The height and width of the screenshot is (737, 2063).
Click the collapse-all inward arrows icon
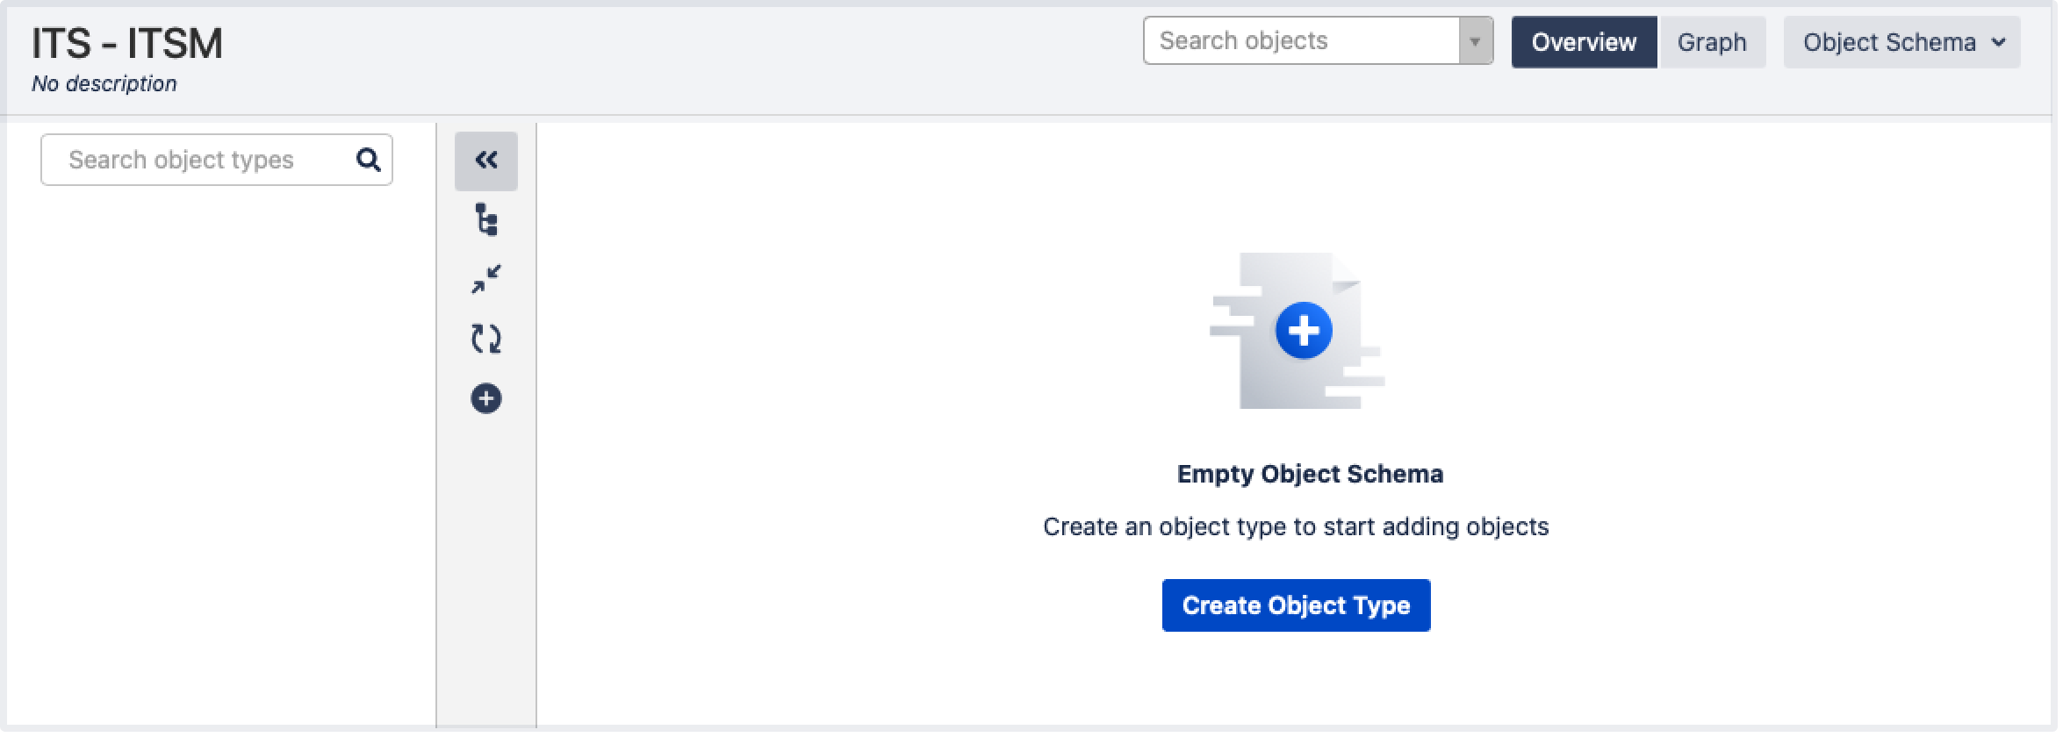pos(486,279)
